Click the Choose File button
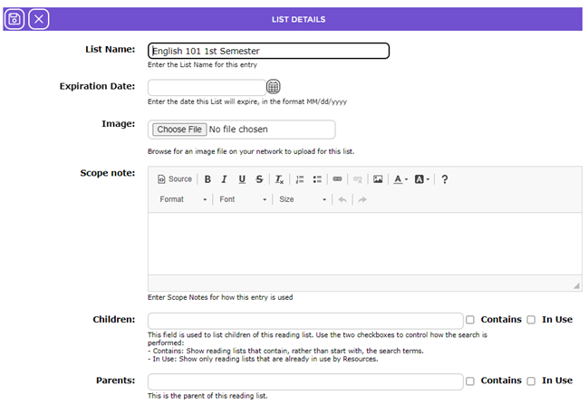Screen dimensions: 588x405 coord(179,130)
